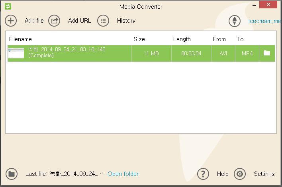The height and width of the screenshot is (187, 282).
Task: Click the To column header
Action: tap(240, 39)
